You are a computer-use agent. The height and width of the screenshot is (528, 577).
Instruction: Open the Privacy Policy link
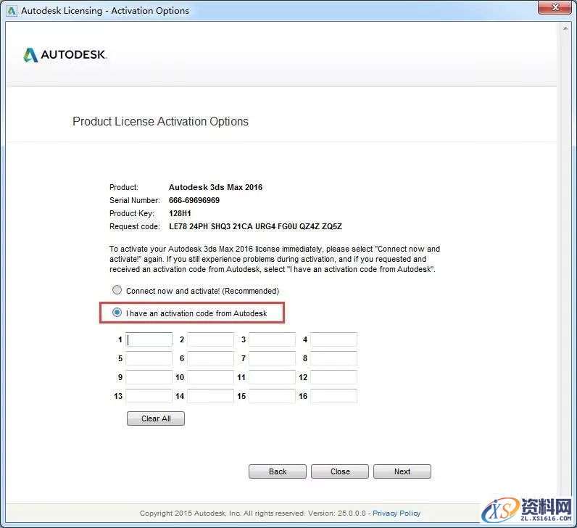(x=397, y=513)
